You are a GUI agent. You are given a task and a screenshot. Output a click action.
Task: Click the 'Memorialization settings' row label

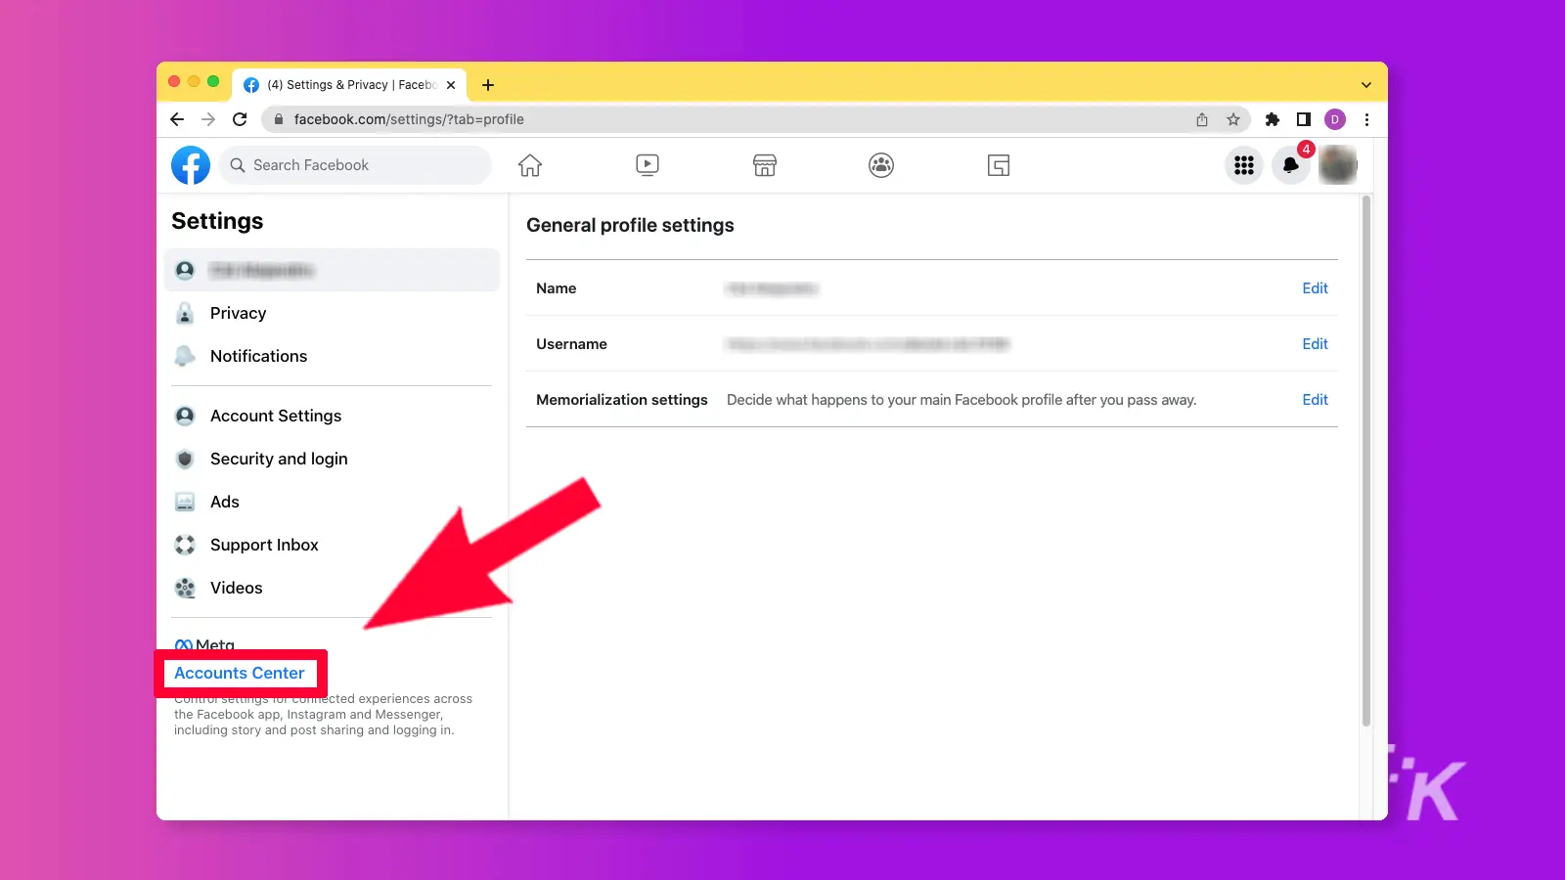coord(622,400)
